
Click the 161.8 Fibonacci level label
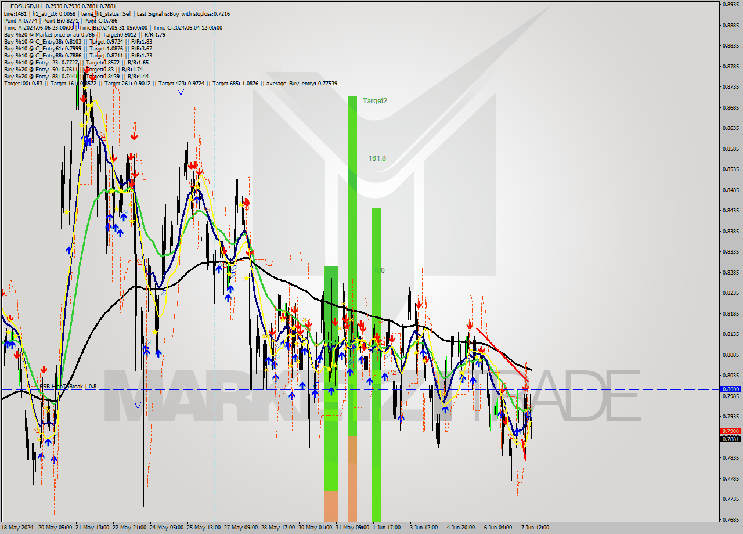[377, 158]
